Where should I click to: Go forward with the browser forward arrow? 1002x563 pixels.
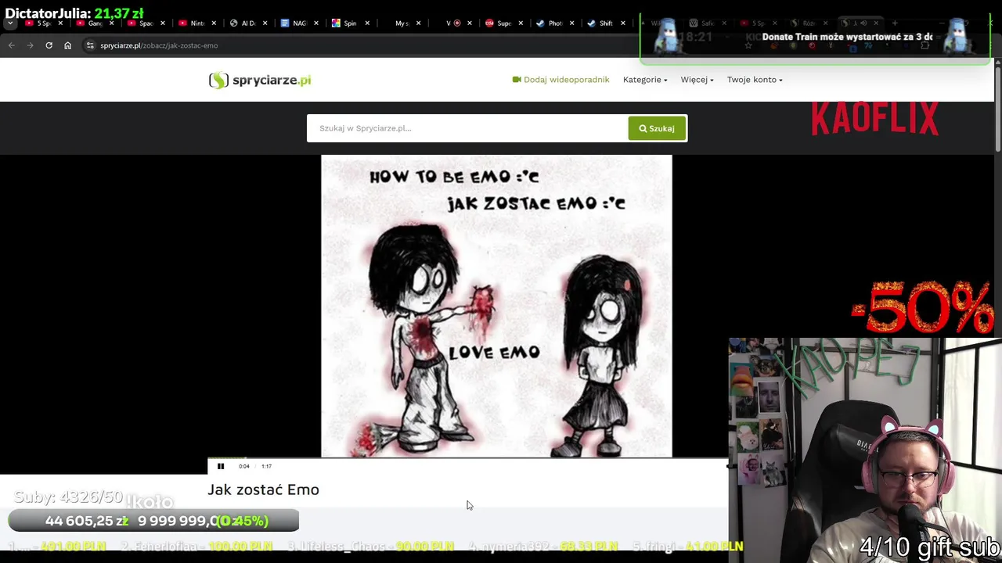click(30, 45)
